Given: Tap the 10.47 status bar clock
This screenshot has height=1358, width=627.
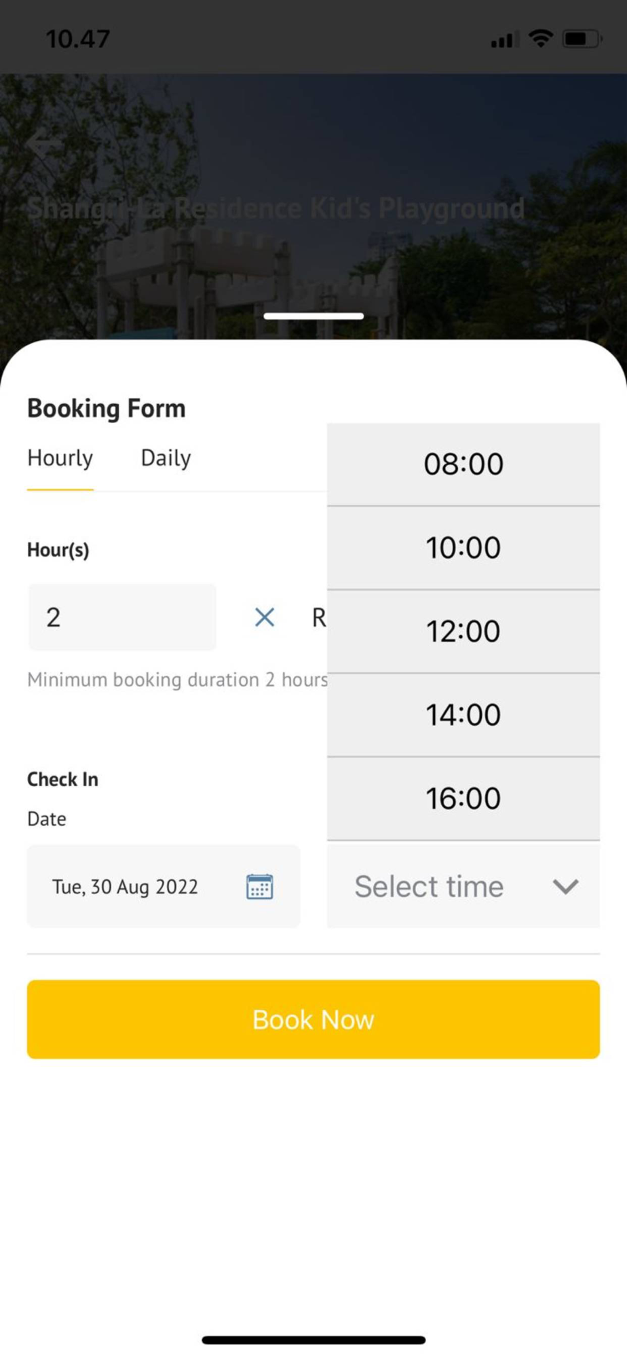Looking at the screenshot, I should click(77, 39).
